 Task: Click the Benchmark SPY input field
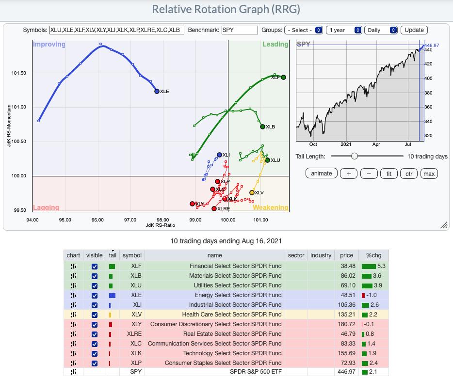pyautogui.click(x=240, y=30)
